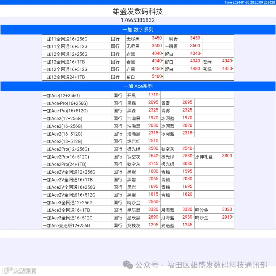The image size is (276, 276).
Task: Click the 无尽黑 price 3450 for 一加11 16+256G
Action: pos(157,38)
